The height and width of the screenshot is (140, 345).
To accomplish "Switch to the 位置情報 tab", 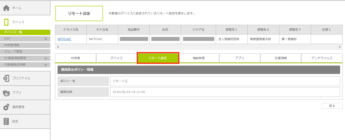I will (281, 58).
